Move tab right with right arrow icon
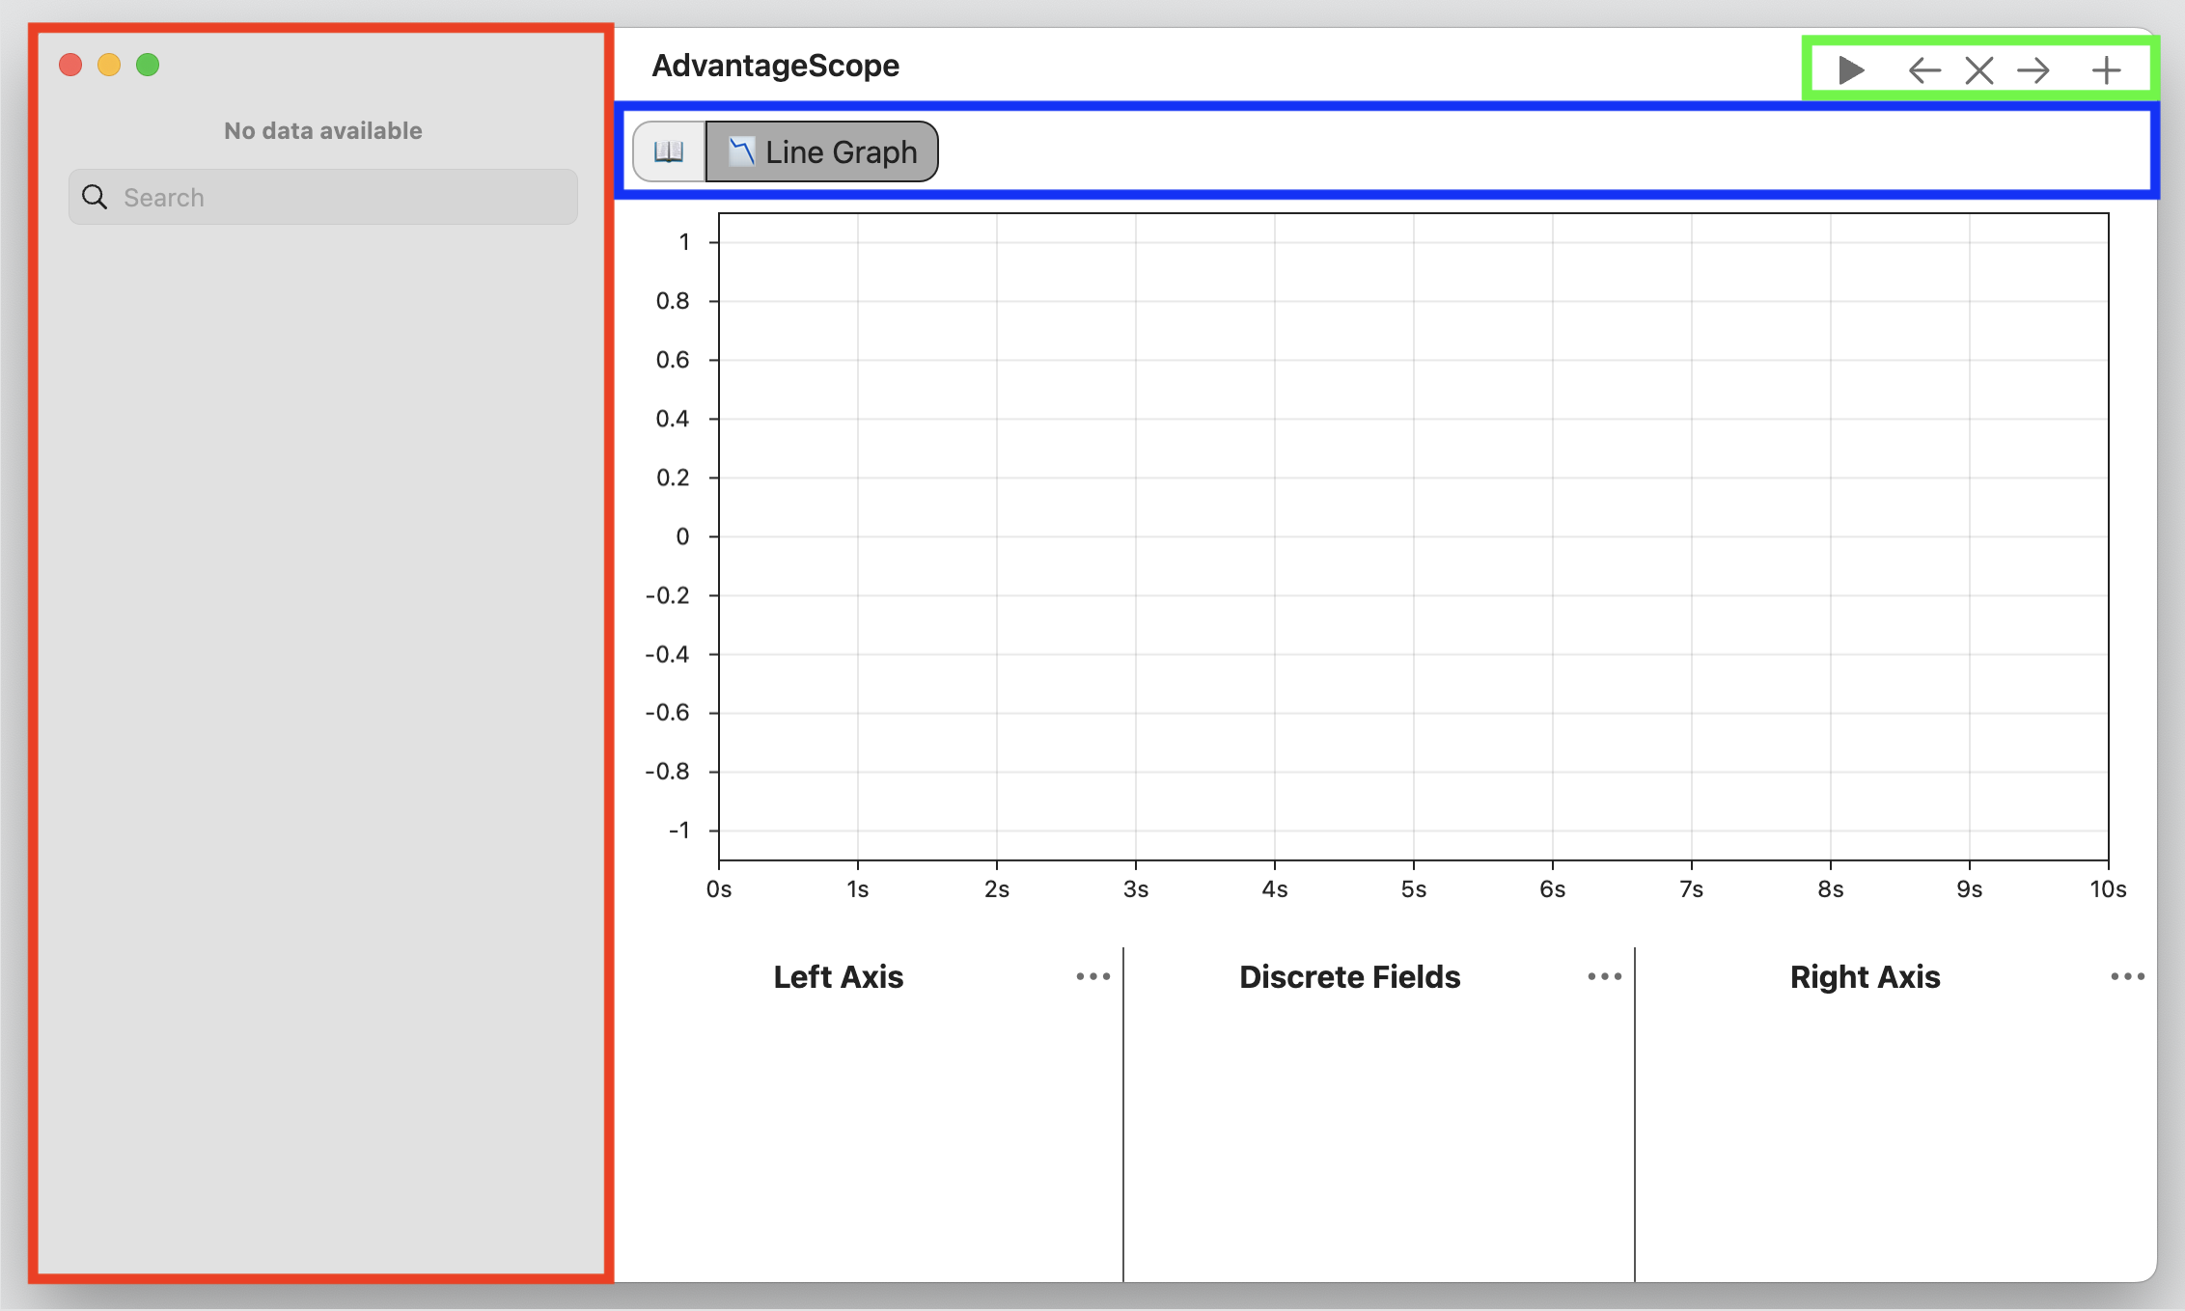 2033,70
